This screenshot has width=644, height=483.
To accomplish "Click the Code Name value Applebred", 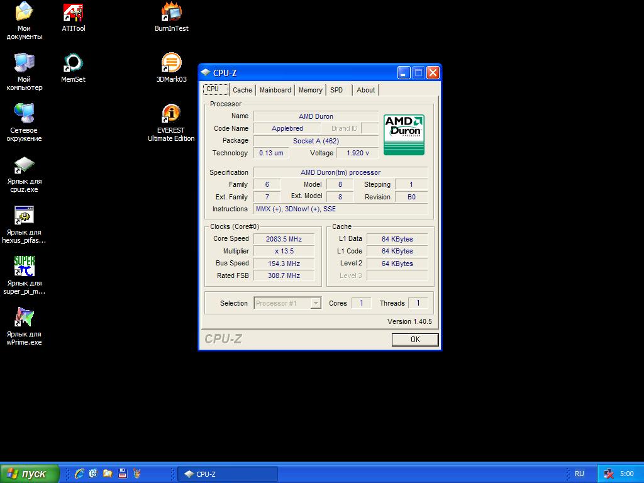I will point(287,128).
